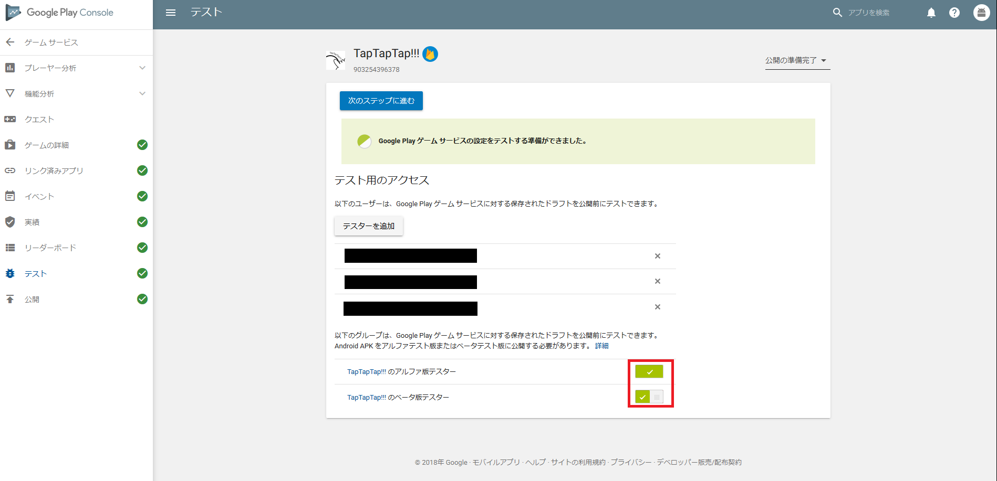This screenshot has width=997, height=481.
Task: Click the search magnifier icon
Action: tap(837, 12)
